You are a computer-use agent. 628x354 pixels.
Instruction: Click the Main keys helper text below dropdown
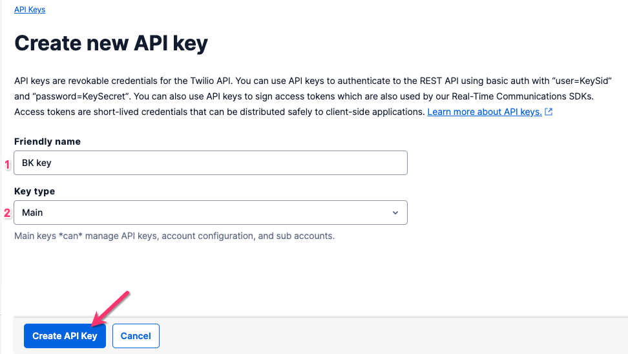tap(174, 236)
